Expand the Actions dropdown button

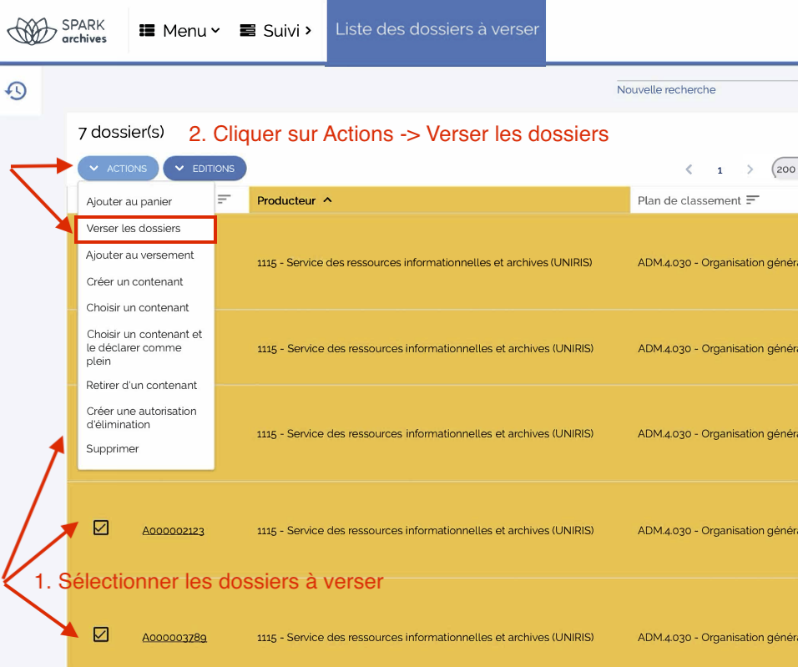(118, 169)
